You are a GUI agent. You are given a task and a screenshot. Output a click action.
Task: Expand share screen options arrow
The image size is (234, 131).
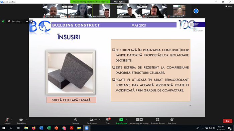click(127, 120)
